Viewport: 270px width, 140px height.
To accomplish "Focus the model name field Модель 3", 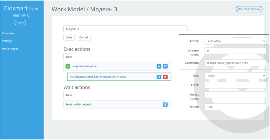I will pyautogui.click(x=125, y=29).
